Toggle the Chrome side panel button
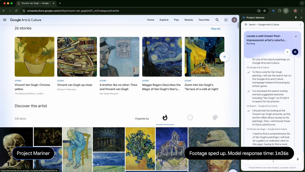 click(x=286, y=11)
